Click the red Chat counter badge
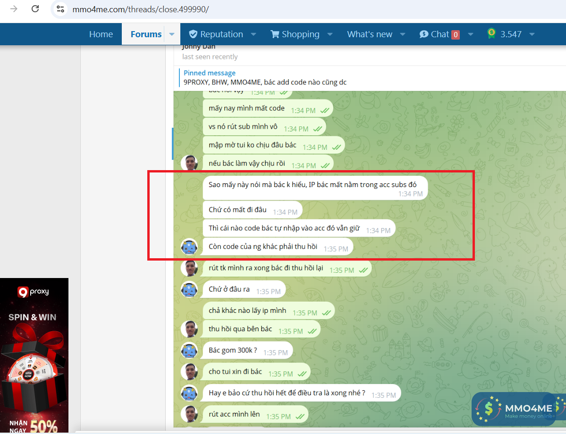The width and height of the screenshot is (566, 434). pyautogui.click(x=456, y=34)
